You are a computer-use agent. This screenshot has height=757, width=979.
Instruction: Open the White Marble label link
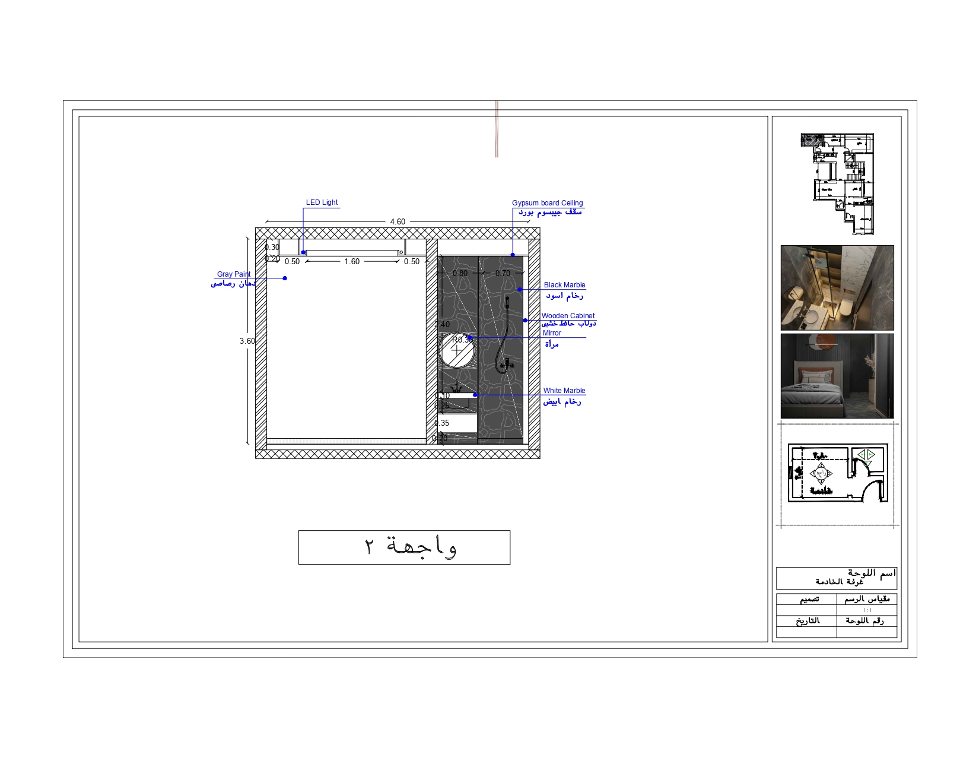pyautogui.click(x=565, y=391)
